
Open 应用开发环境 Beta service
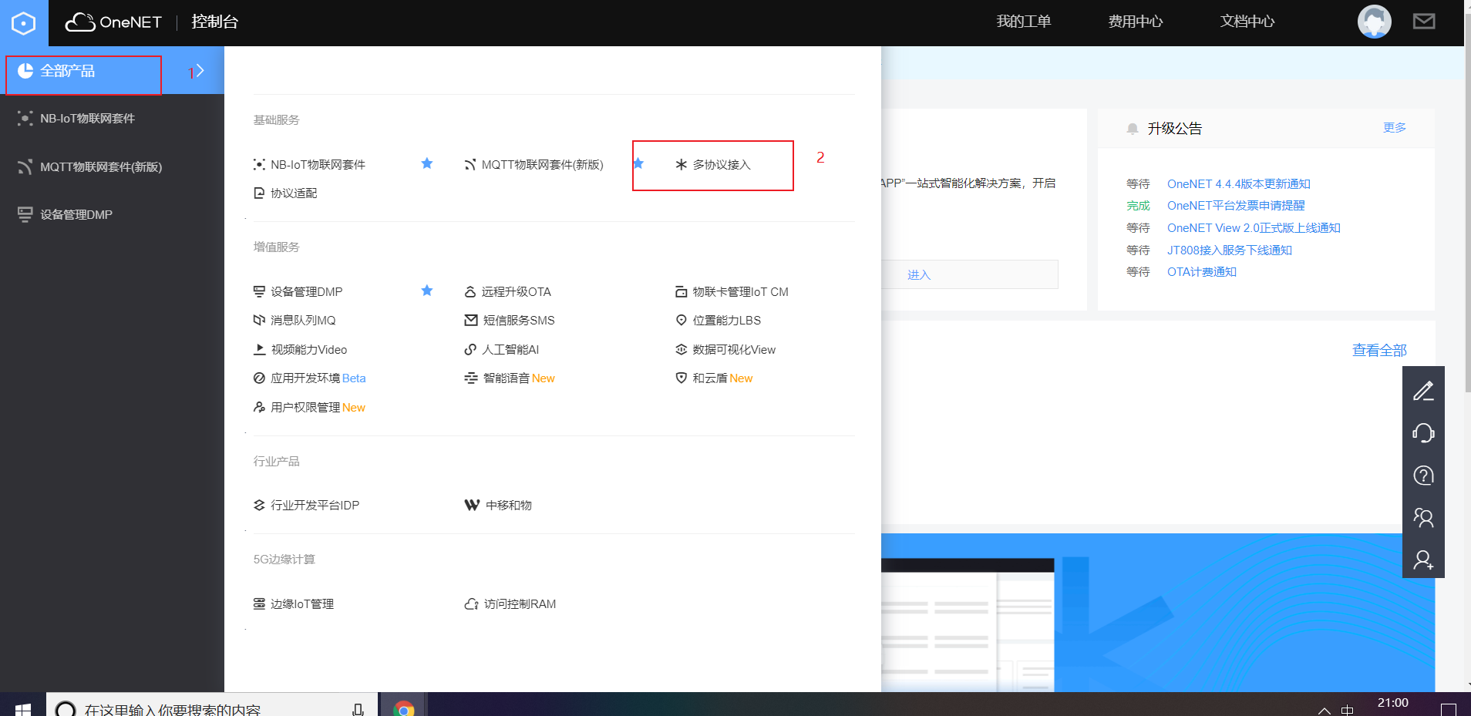point(318,378)
